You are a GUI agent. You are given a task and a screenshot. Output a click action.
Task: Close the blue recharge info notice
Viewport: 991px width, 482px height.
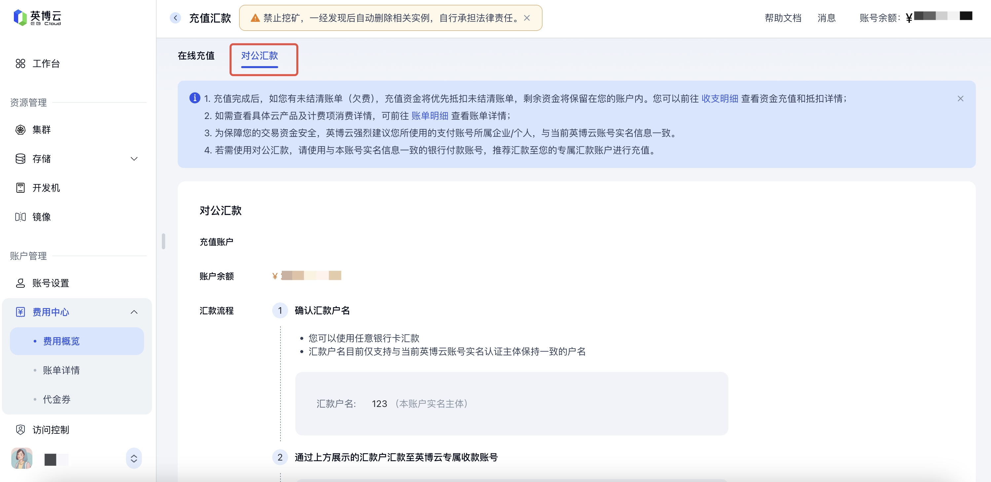pyautogui.click(x=961, y=99)
